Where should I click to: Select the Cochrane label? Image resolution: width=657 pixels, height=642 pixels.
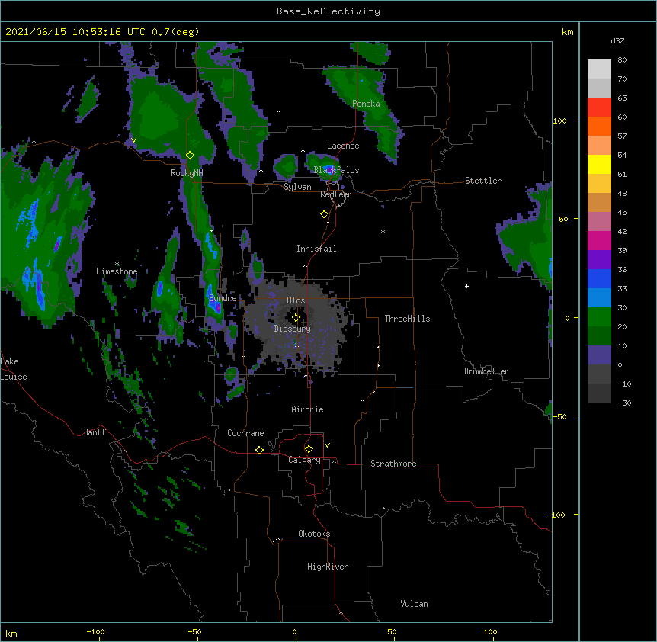pos(245,433)
